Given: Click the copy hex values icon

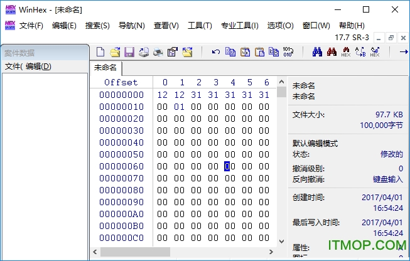Looking at the screenshot, I should [245, 52].
